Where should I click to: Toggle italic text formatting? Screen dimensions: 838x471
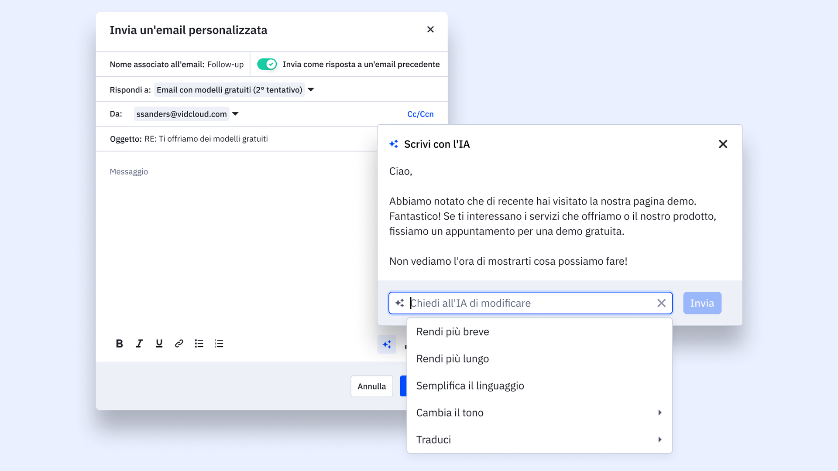pyautogui.click(x=139, y=344)
